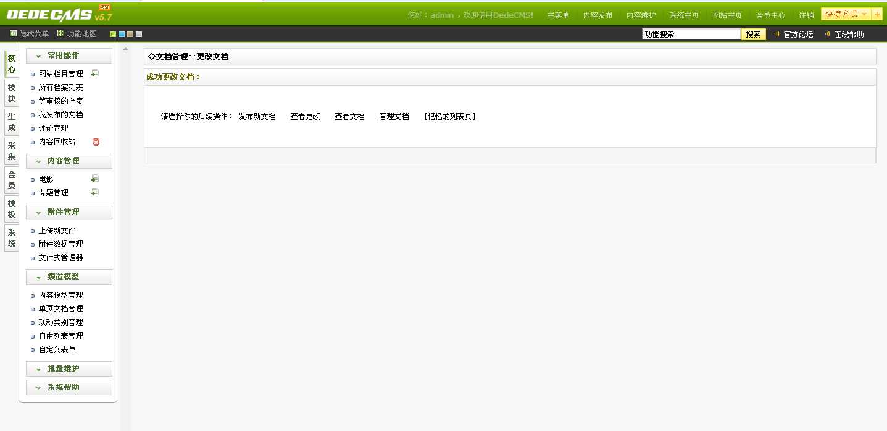The image size is (887, 431).
Task: Open 评论管理 in the sidebar
Action: click(53, 128)
